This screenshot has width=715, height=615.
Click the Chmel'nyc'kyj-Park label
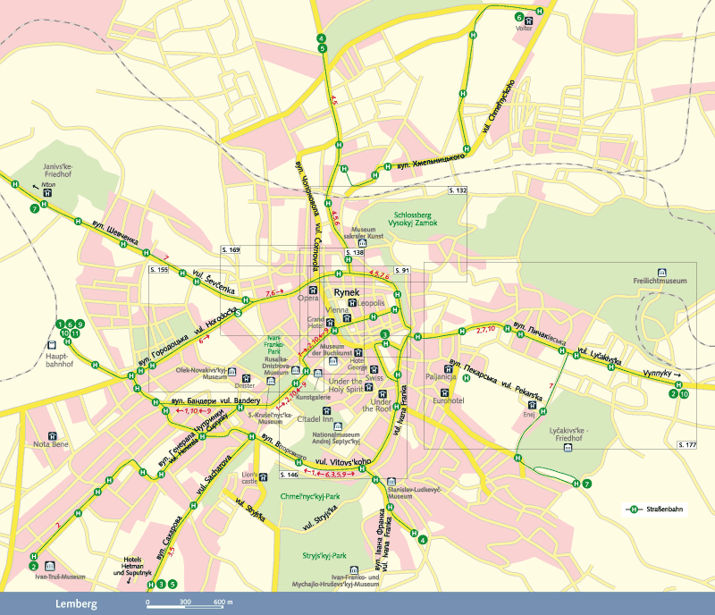coord(310,496)
